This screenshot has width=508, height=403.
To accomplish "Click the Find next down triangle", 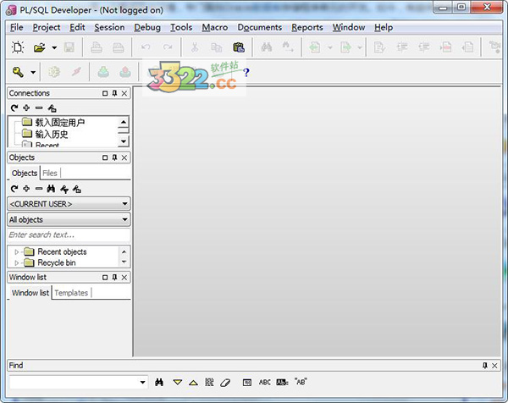I will coord(178,383).
